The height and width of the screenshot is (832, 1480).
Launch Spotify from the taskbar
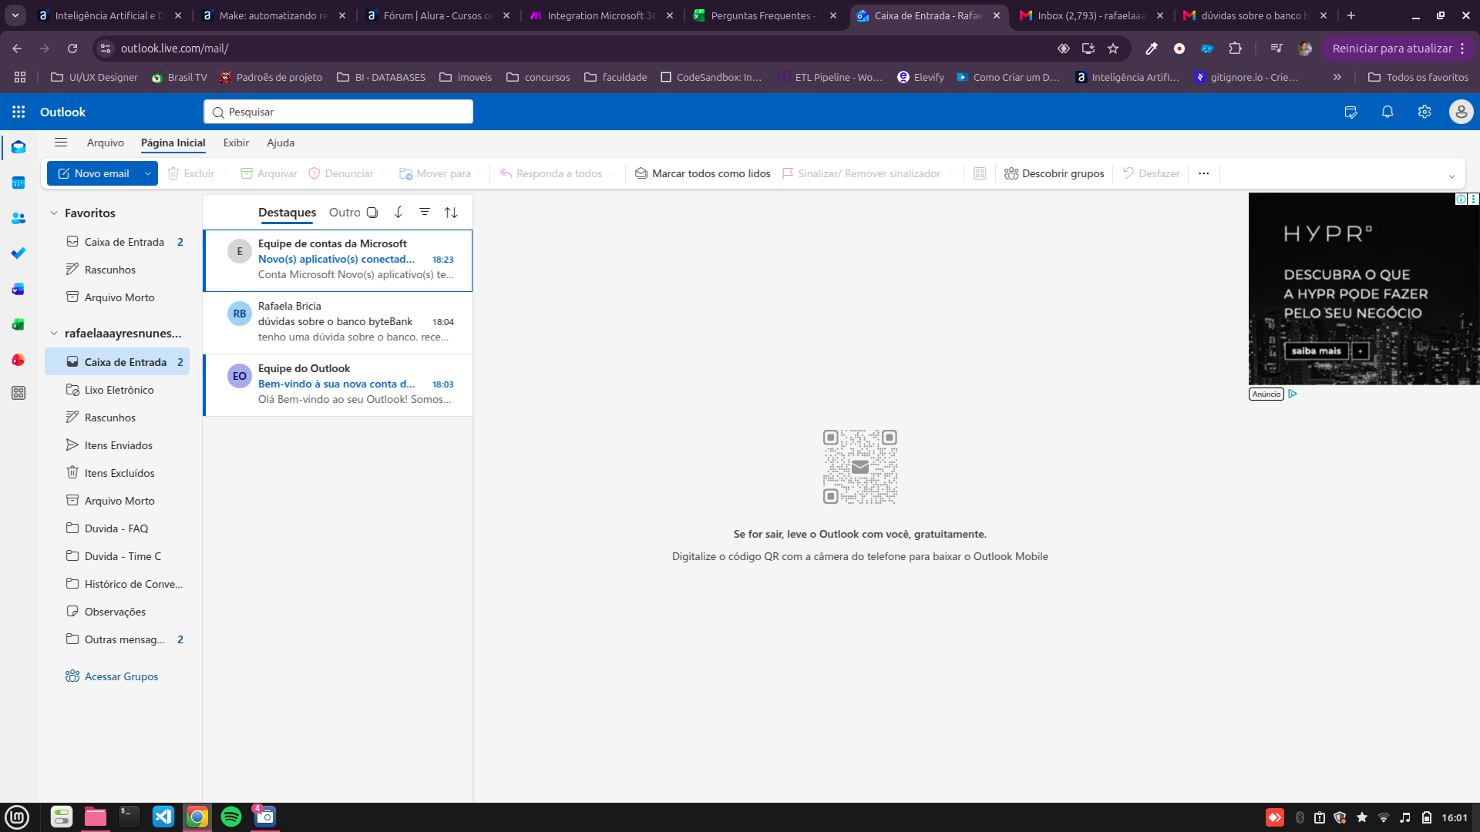231,817
